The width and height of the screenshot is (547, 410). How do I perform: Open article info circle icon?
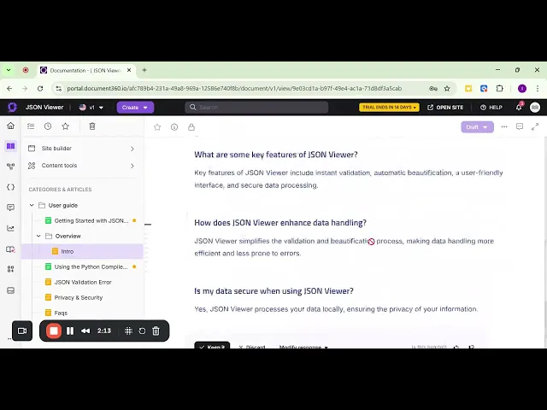tap(174, 127)
